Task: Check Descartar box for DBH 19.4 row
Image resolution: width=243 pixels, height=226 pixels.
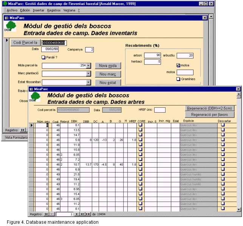Action: pyautogui.click(x=223, y=179)
